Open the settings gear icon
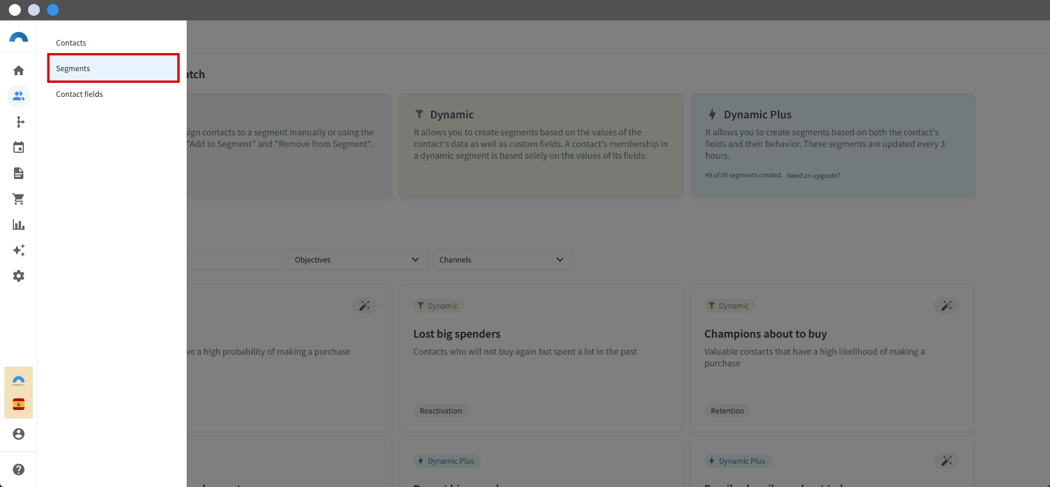 pyautogui.click(x=19, y=276)
